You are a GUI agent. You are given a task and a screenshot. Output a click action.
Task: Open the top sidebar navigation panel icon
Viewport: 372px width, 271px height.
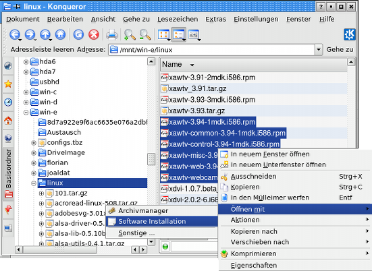8,65
